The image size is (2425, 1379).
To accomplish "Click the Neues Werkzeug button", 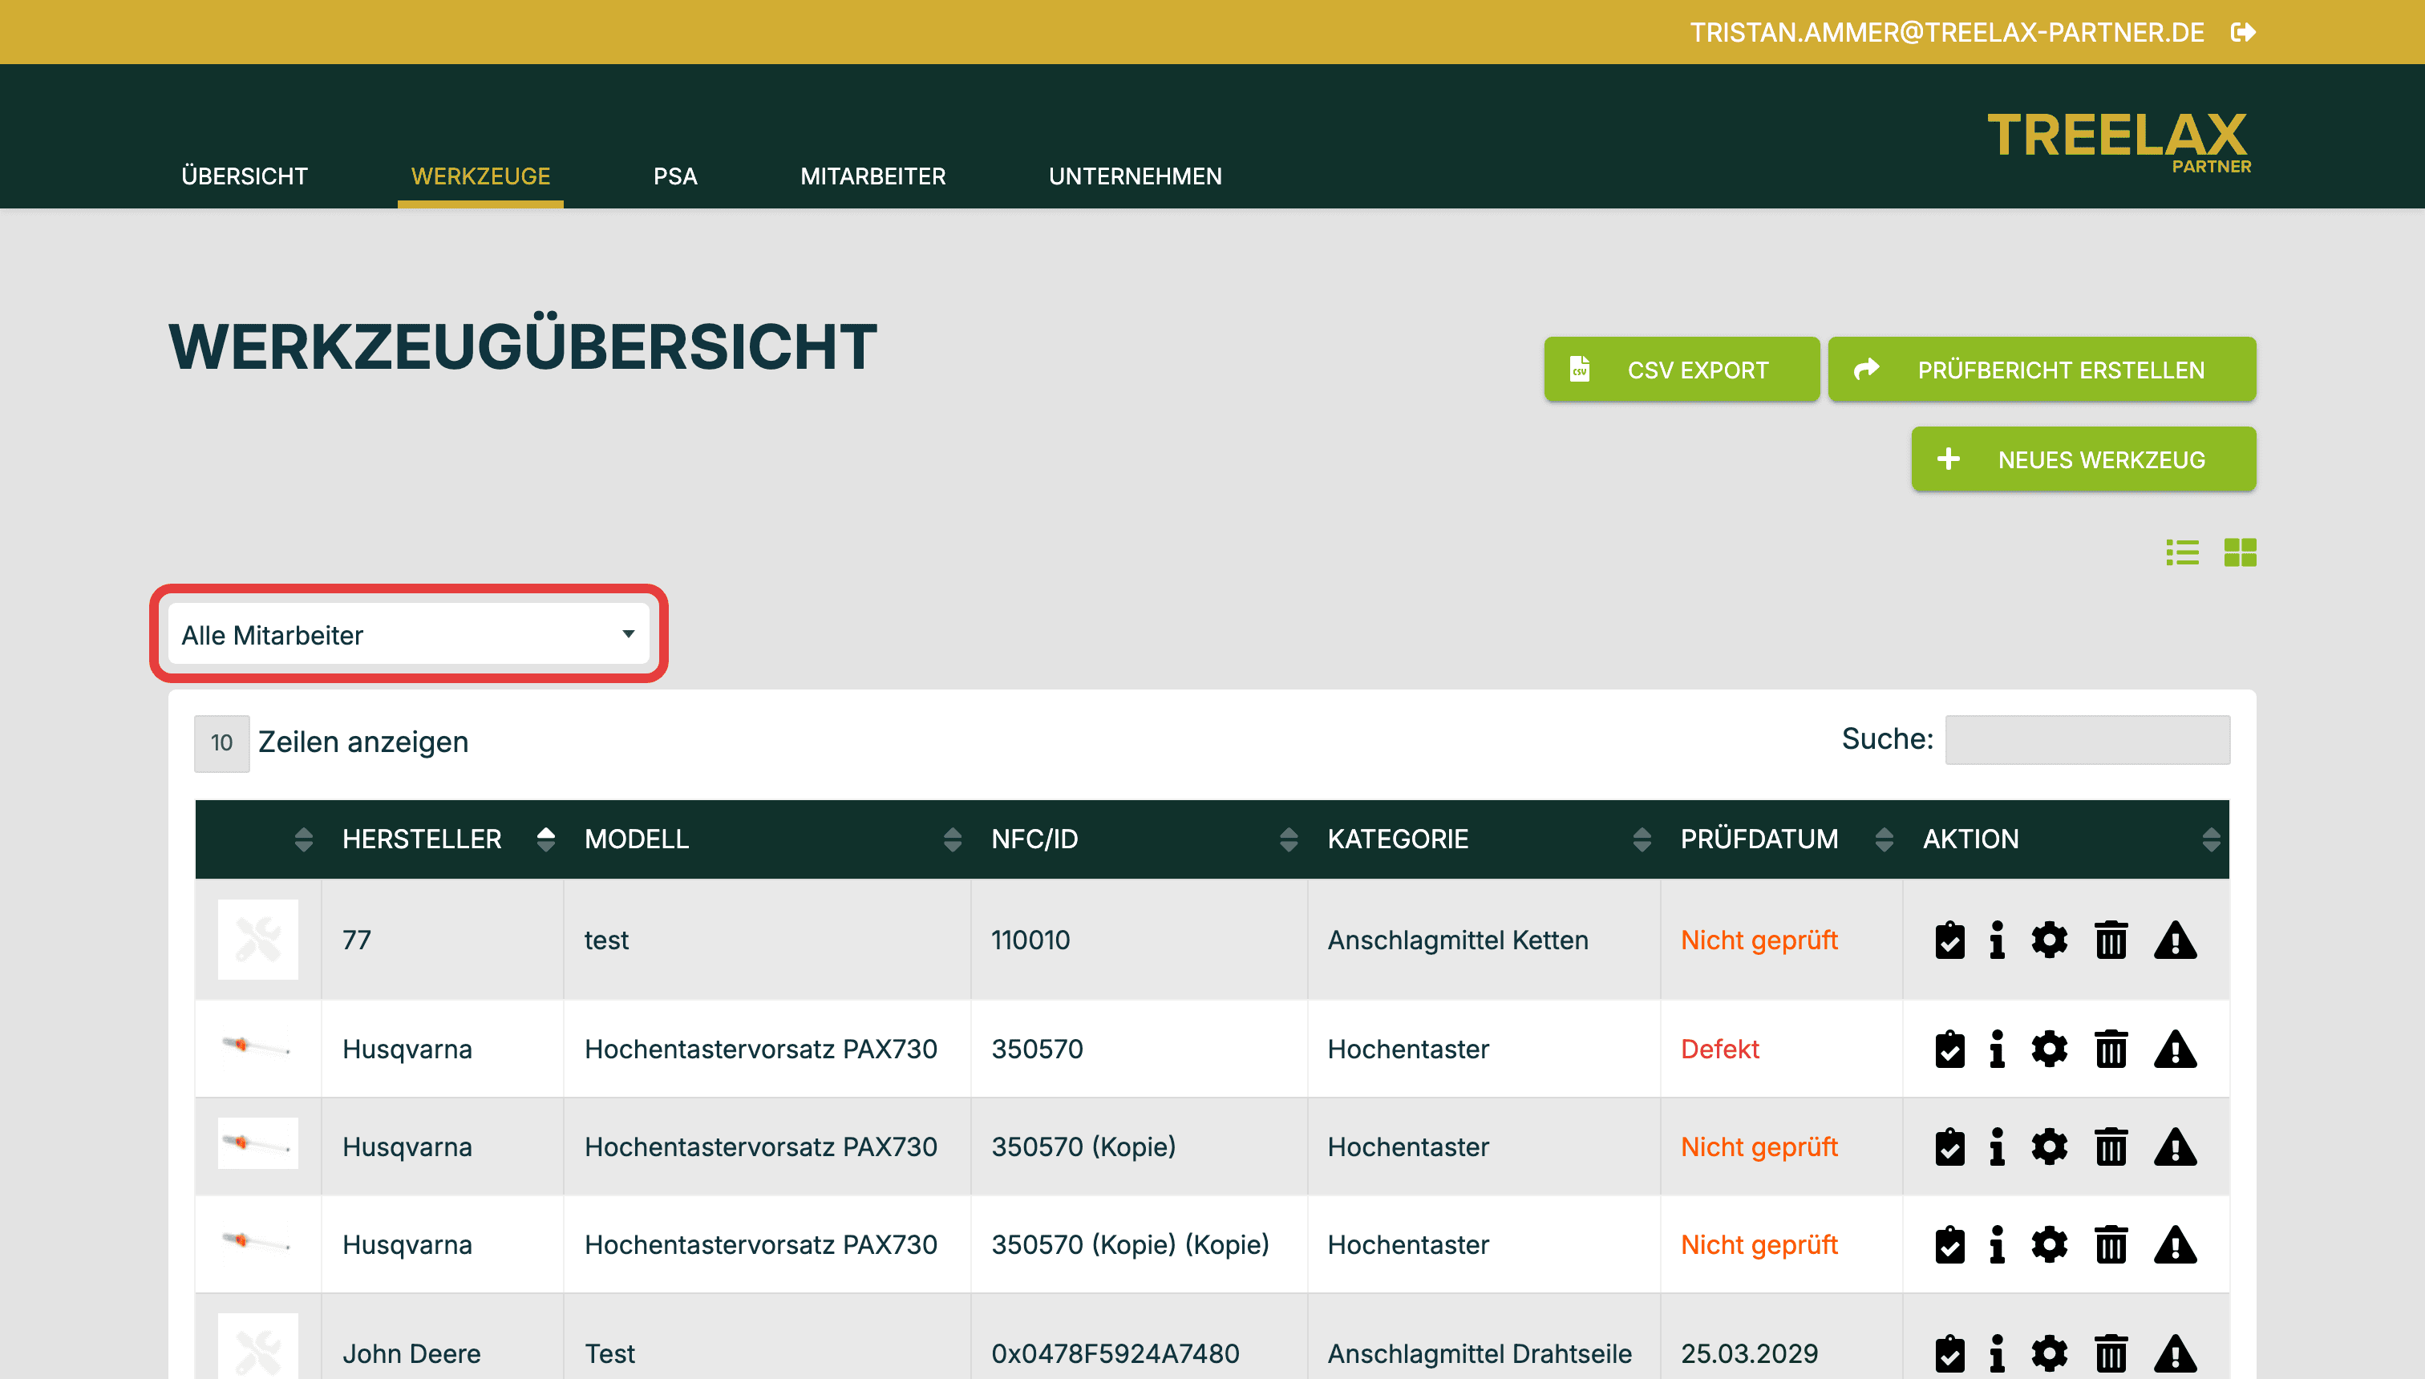I will click(2083, 459).
